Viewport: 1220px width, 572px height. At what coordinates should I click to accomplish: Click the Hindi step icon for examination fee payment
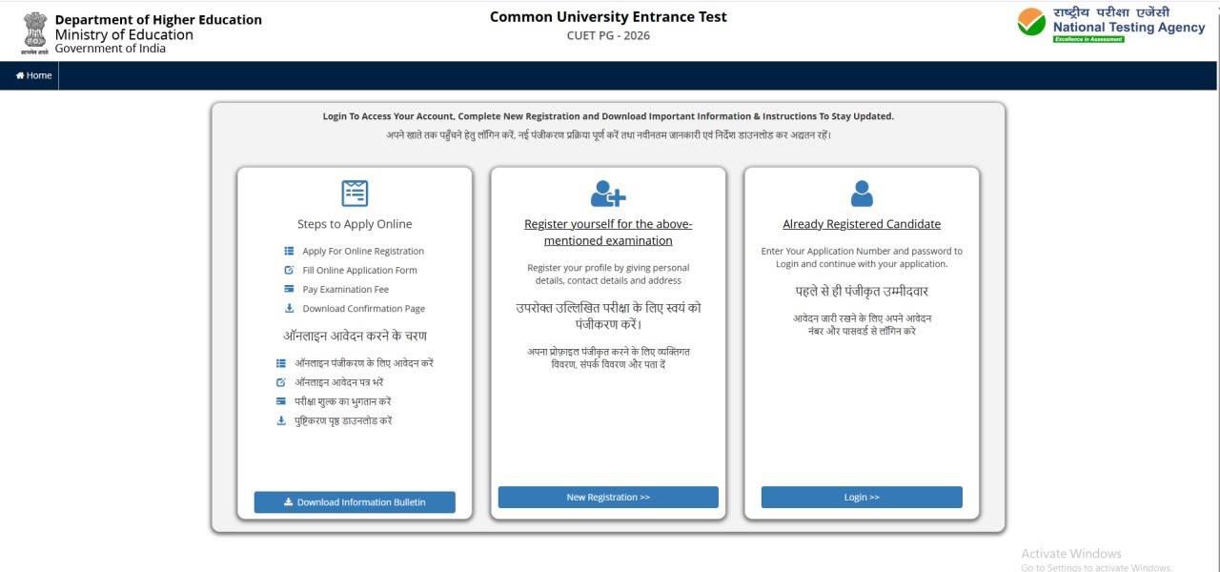click(x=279, y=400)
